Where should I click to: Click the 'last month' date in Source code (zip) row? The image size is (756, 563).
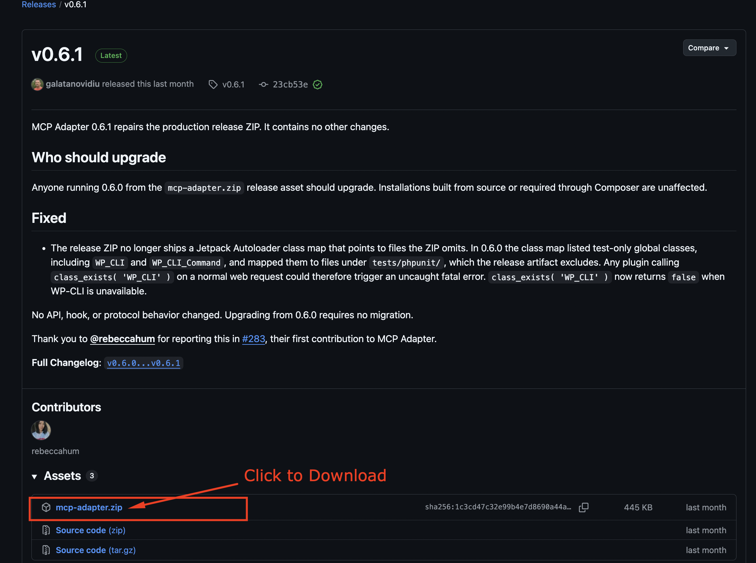(706, 530)
